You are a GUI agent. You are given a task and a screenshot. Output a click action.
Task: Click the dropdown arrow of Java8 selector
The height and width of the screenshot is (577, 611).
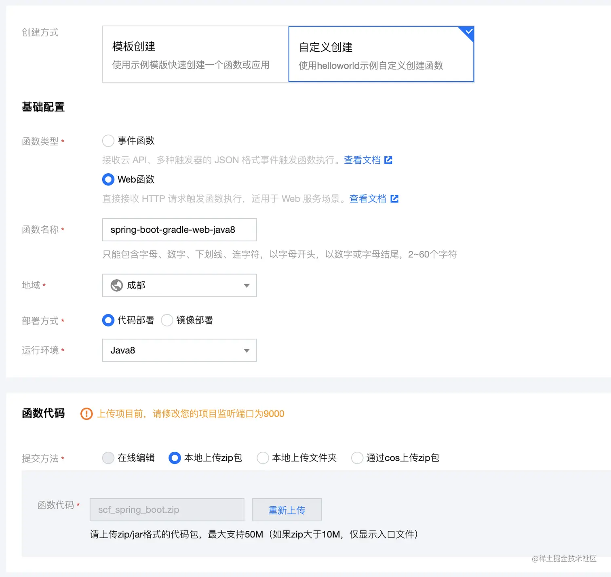pyautogui.click(x=246, y=350)
